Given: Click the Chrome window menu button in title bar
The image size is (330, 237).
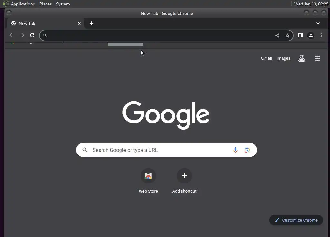Looking at the screenshot, I should 9,13.
